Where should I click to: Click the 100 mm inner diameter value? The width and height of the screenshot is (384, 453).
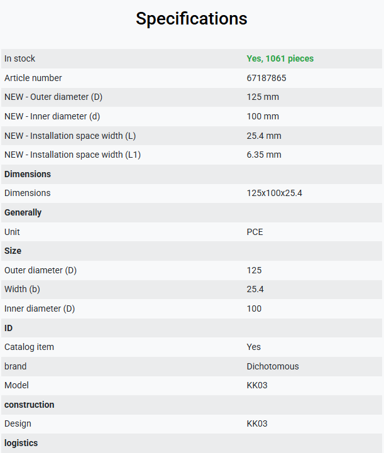pos(263,116)
